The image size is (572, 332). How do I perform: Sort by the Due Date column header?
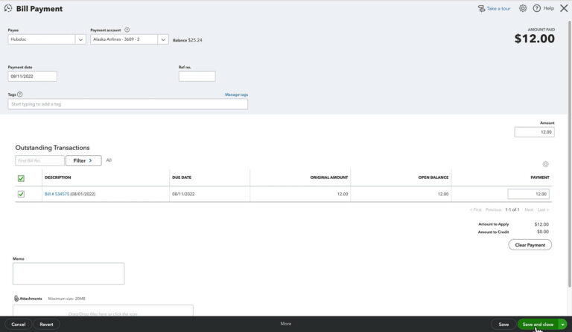click(182, 178)
